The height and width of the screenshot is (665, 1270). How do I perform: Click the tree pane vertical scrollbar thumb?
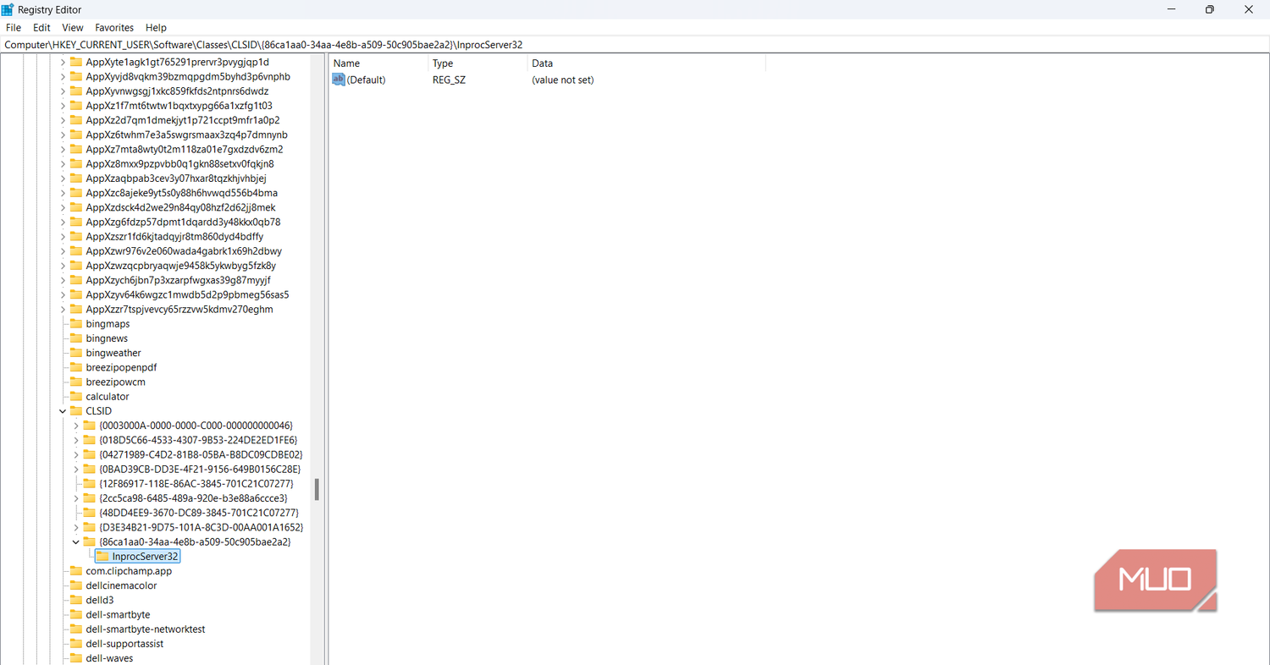tap(317, 490)
